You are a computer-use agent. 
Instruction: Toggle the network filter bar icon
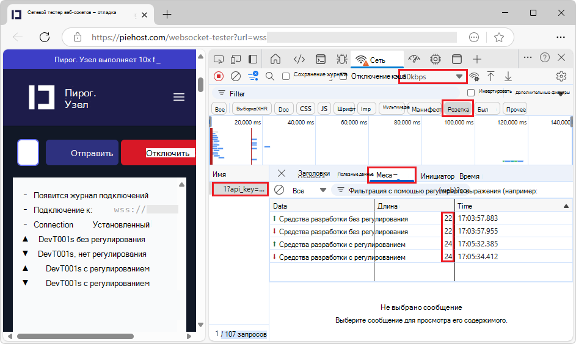point(253,76)
